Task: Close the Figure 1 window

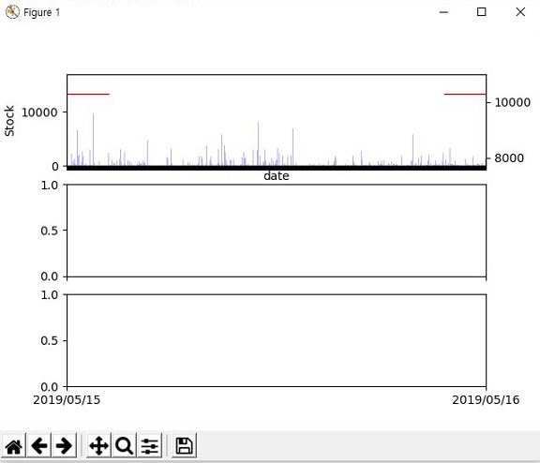Action: click(520, 12)
